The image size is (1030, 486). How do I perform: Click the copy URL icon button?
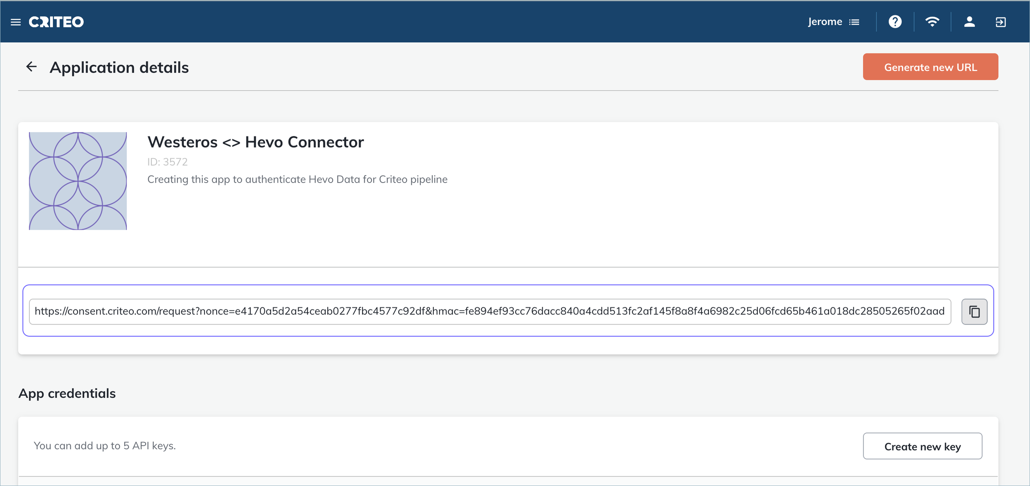[x=974, y=311]
